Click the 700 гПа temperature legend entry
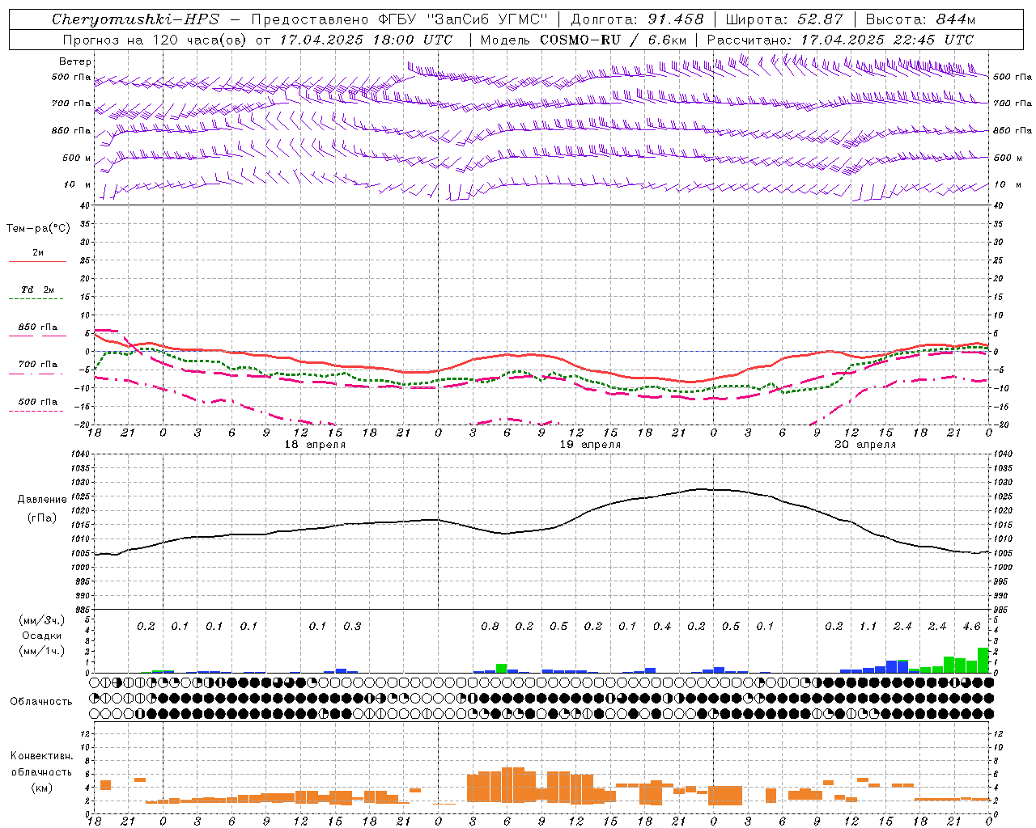The width and height of the screenshot is (1036, 828). [x=38, y=364]
